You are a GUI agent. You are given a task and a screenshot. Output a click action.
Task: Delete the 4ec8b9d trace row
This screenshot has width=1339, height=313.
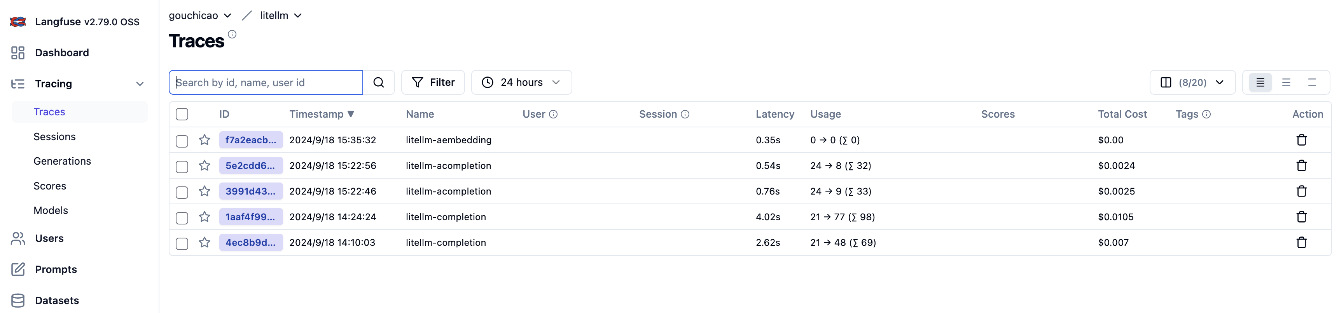coord(1301,242)
